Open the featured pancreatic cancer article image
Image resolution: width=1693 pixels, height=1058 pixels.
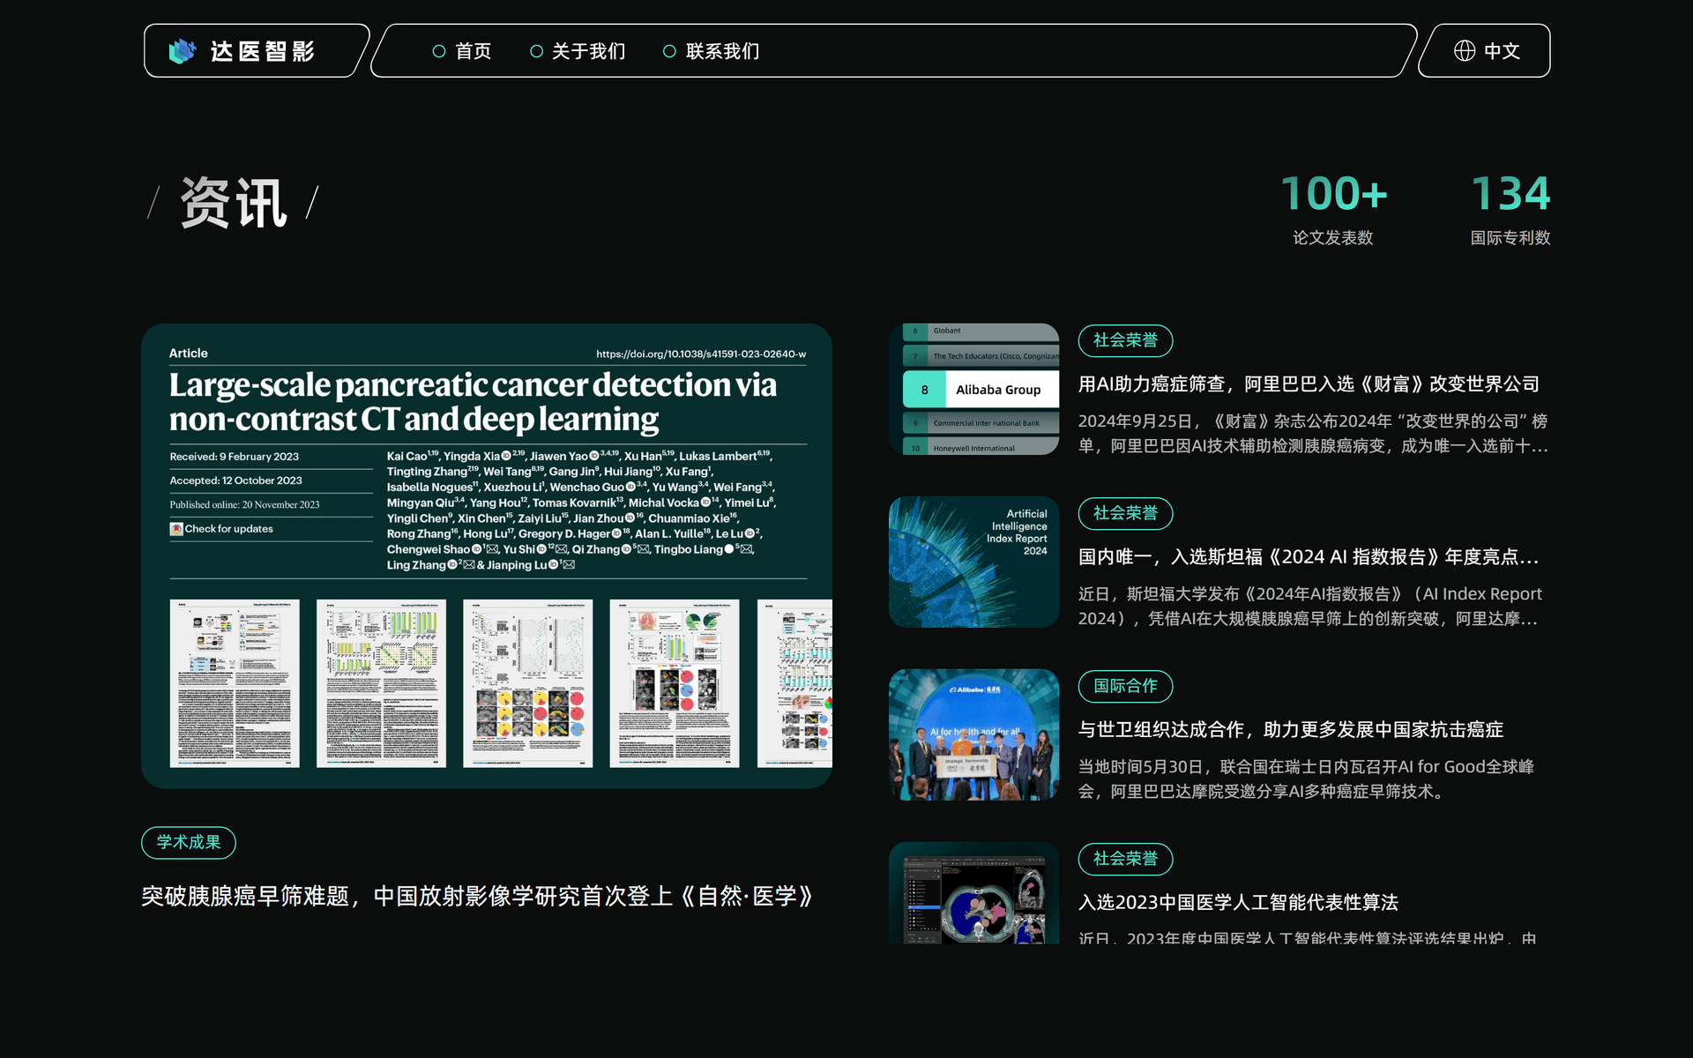pyautogui.click(x=487, y=555)
